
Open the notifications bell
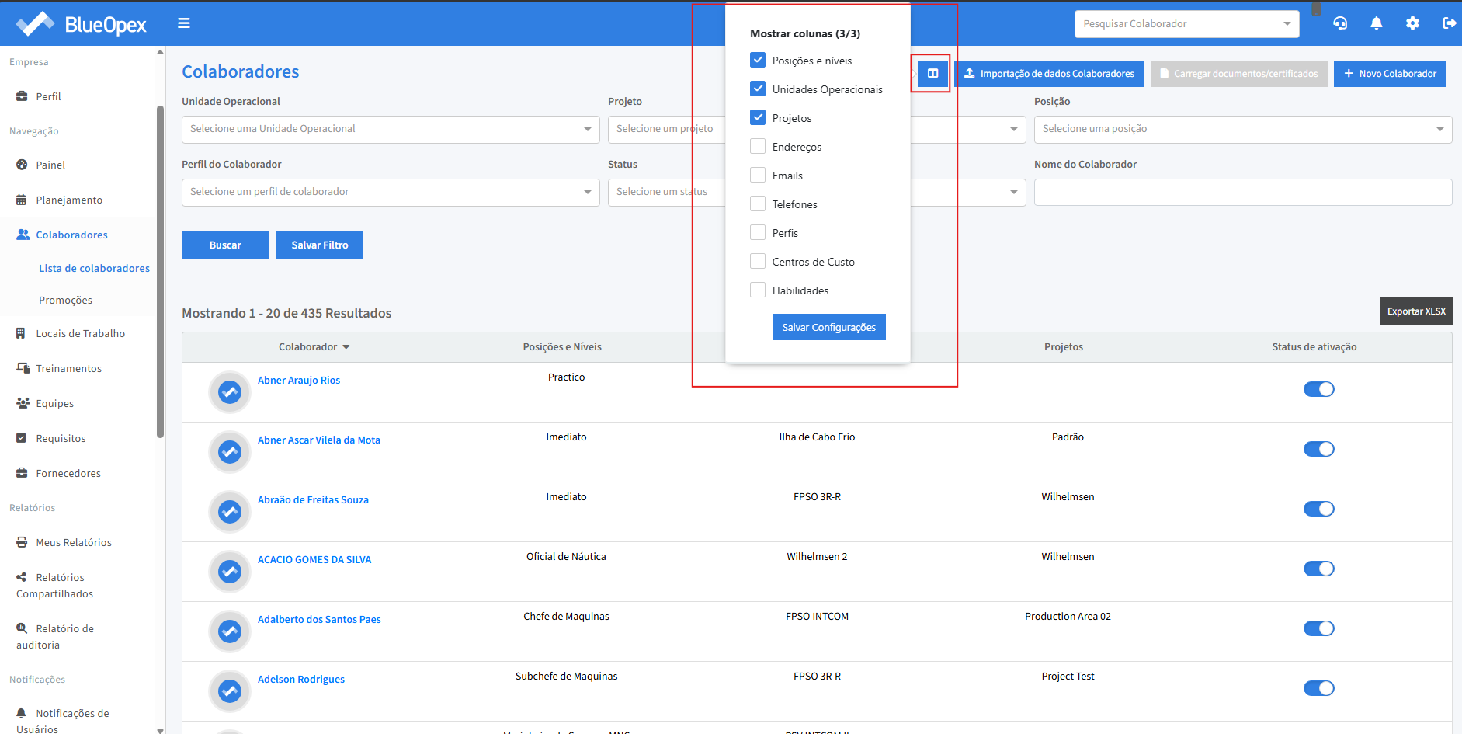(1377, 23)
